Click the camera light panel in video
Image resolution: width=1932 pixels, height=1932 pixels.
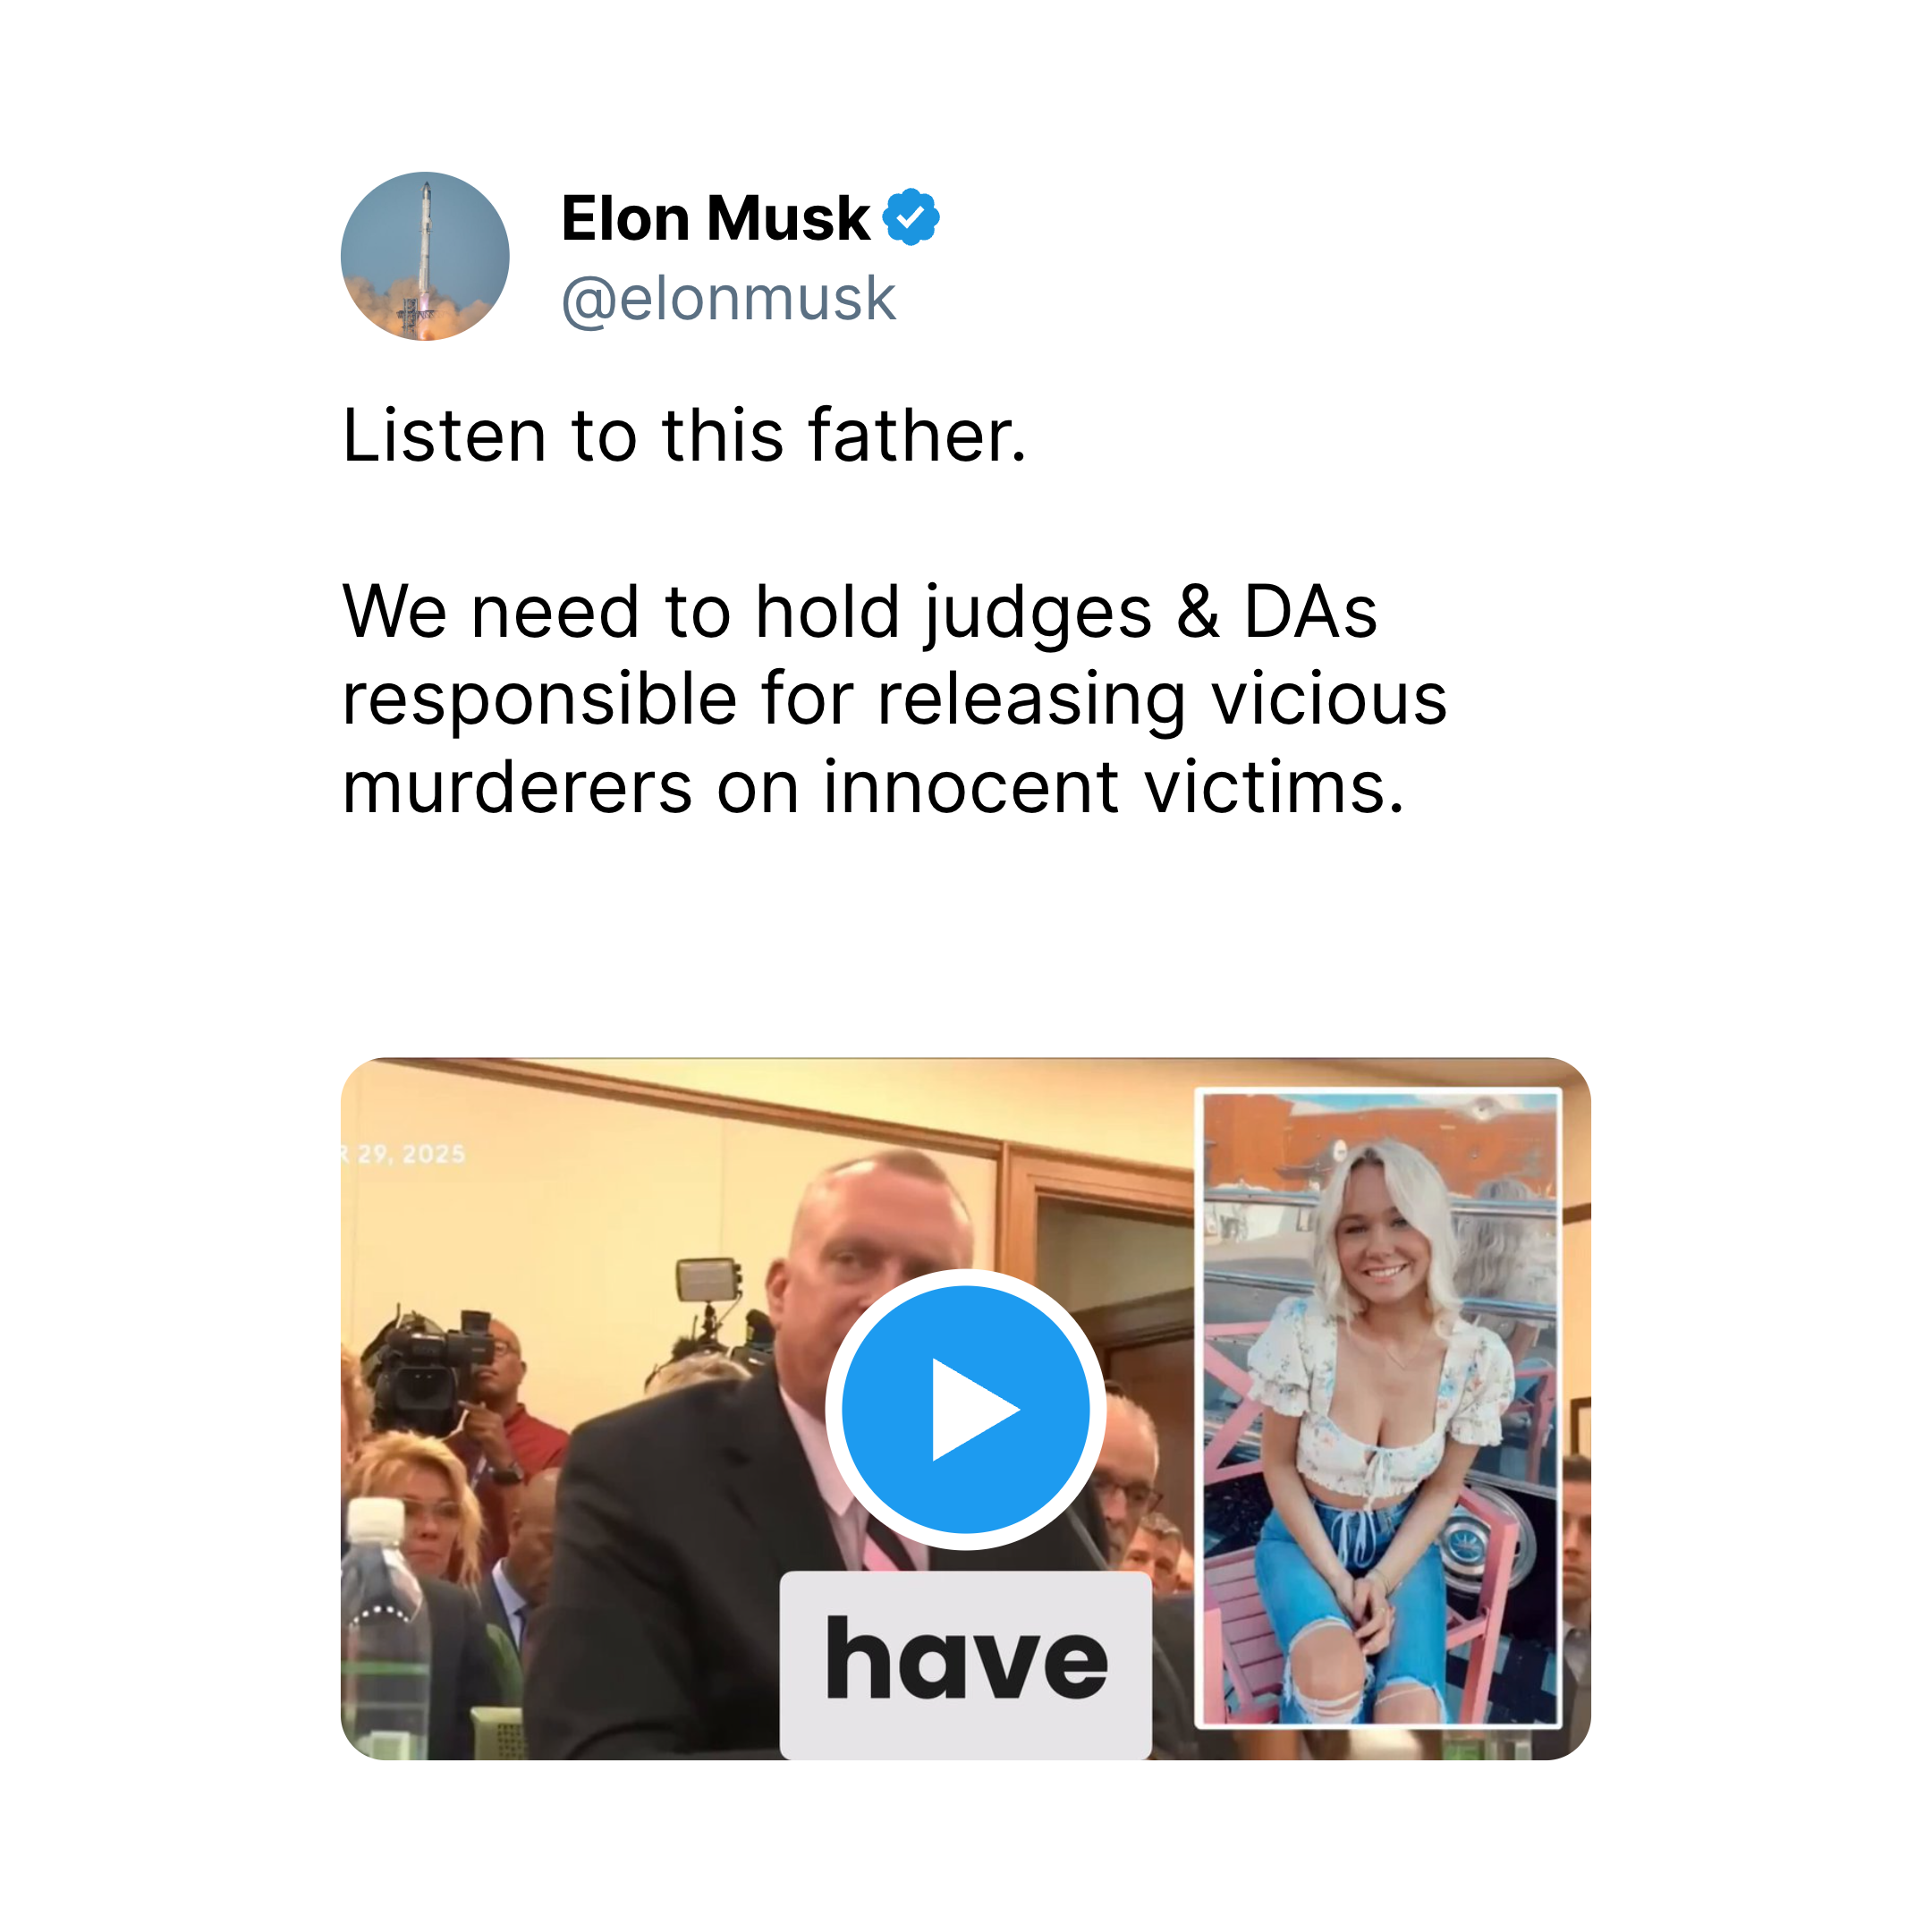click(707, 1279)
